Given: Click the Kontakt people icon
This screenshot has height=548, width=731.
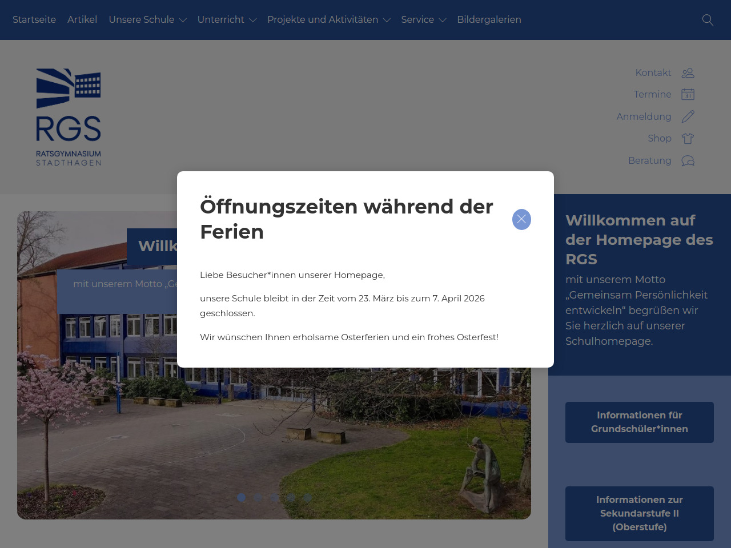Looking at the screenshot, I should pyautogui.click(x=688, y=72).
